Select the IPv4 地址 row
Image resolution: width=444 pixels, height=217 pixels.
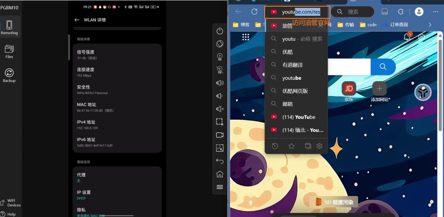[117, 125]
